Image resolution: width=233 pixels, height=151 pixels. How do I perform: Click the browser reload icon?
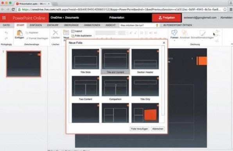click(x=13, y=9)
